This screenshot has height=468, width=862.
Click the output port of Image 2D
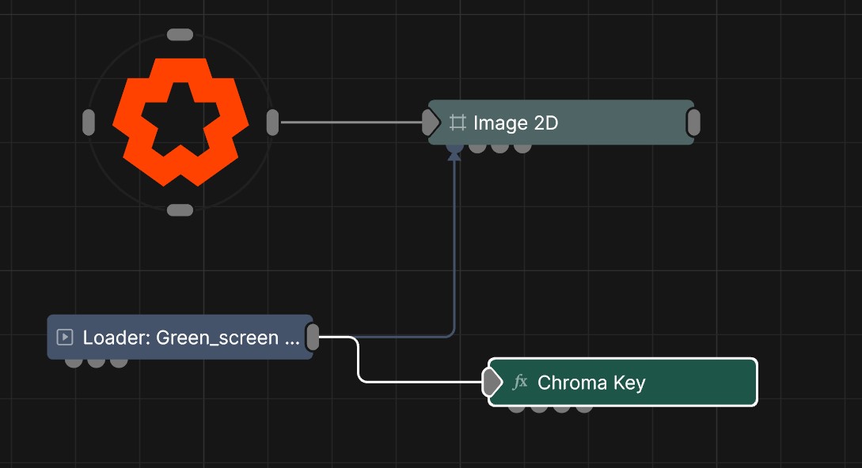[x=692, y=123]
